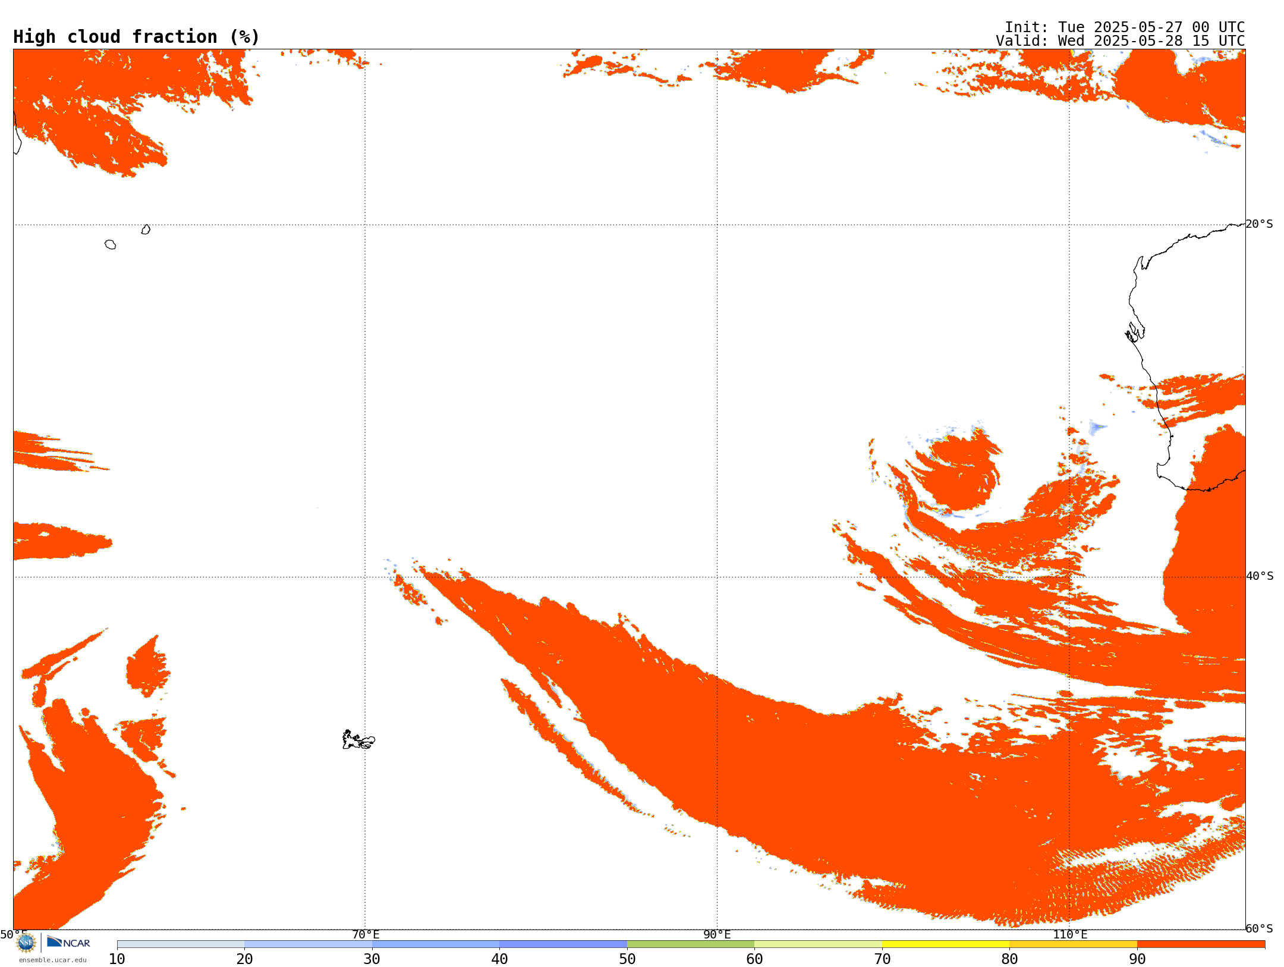Click the '60°S' latitude label
The width and height of the screenshot is (1284, 967).
coord(1260,928)
